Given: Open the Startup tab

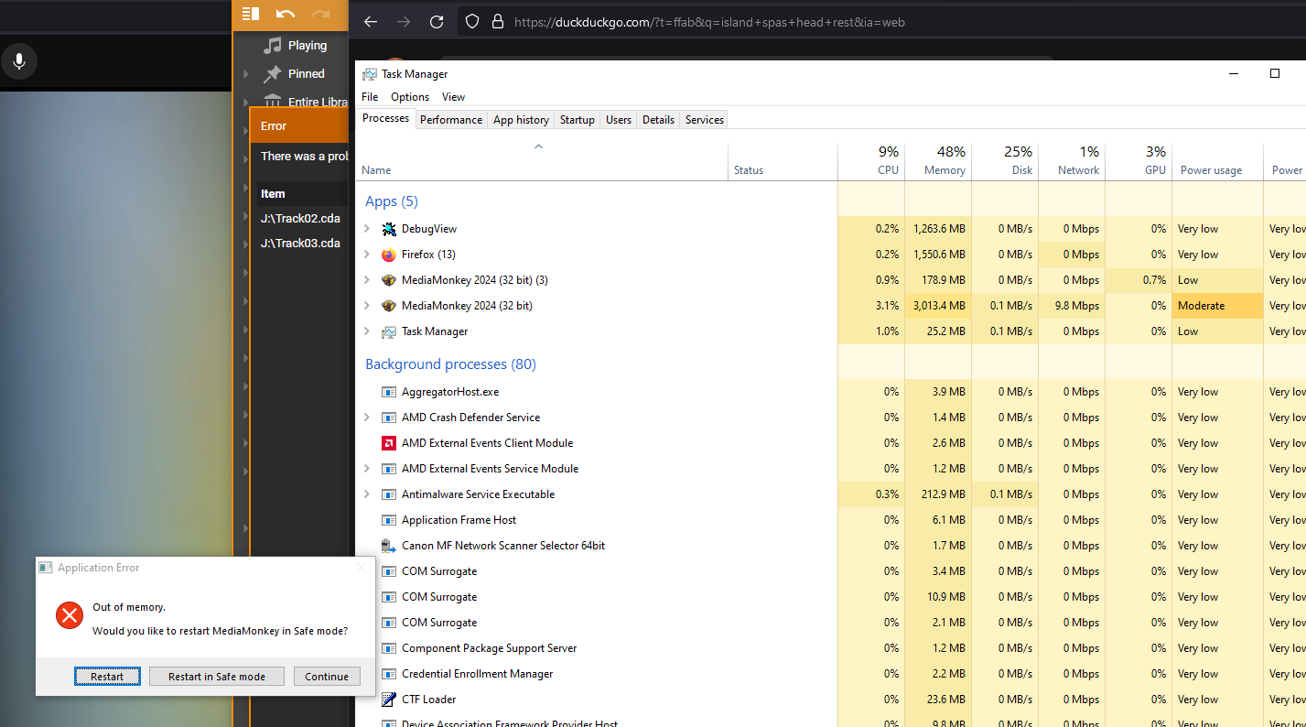Looking at the screenshot, I should 577,120.
